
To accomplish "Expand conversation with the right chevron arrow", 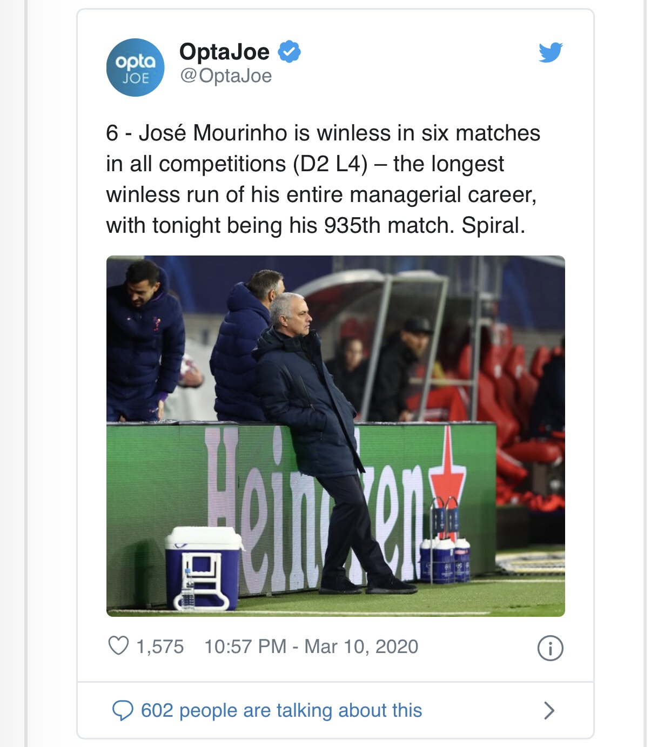I will point(549,710).
